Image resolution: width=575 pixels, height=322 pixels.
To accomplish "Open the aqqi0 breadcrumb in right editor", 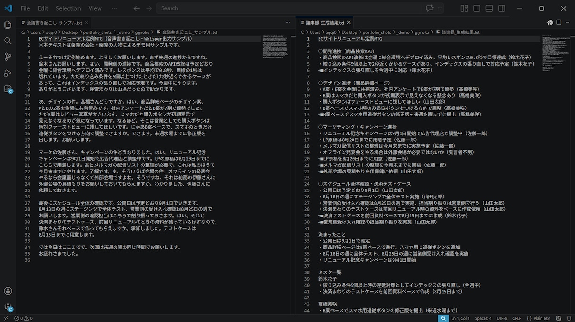I will (332, 32).
